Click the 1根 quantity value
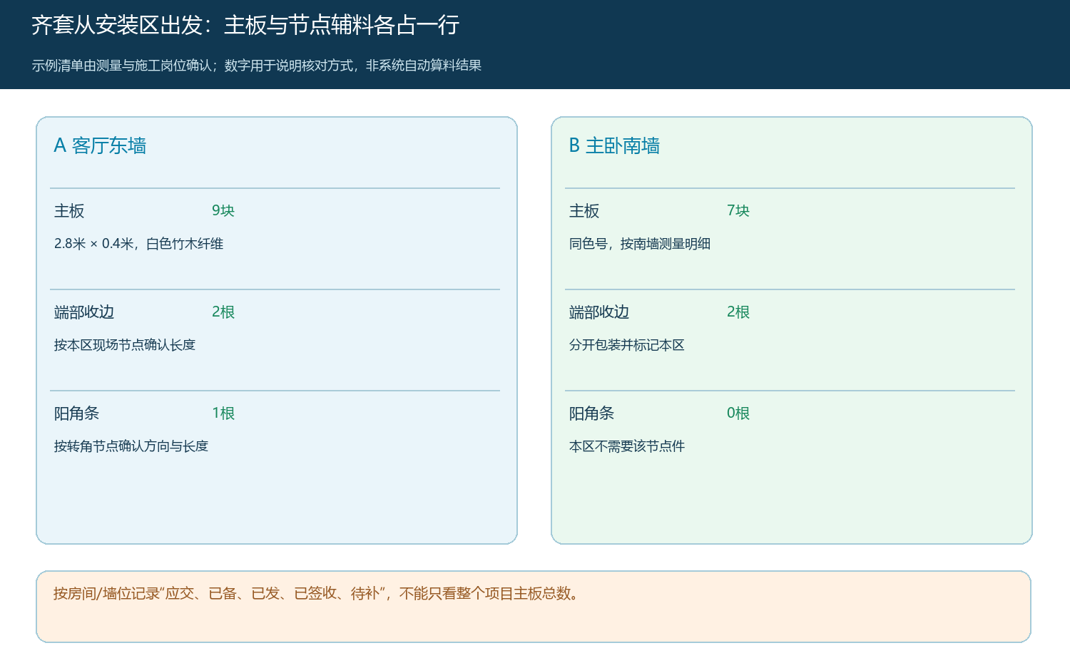This screenshot has height=663, width=1070. click(x=223, y=413)
